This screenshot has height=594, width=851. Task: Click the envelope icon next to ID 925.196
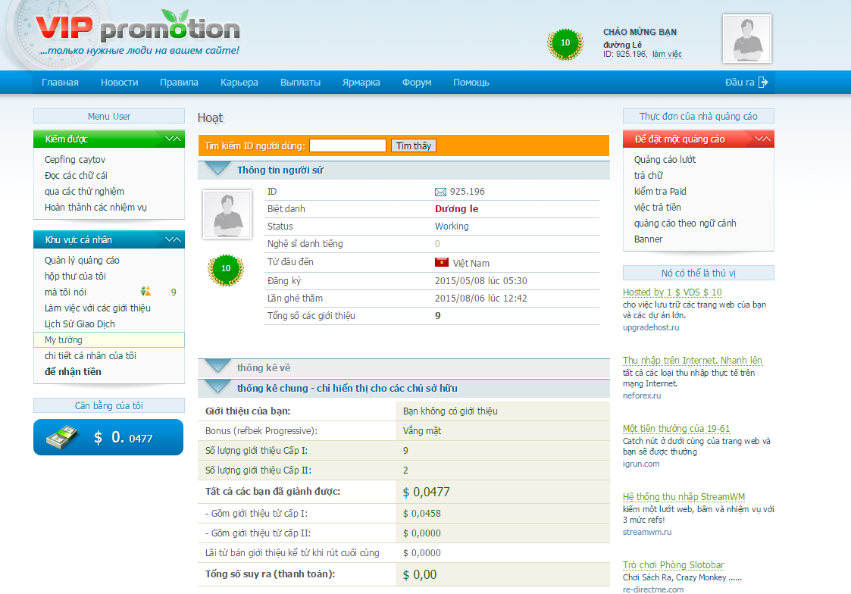tap(440, 192)
